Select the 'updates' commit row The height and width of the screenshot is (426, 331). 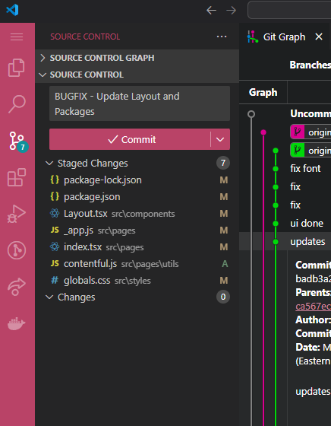click(285, 242)
